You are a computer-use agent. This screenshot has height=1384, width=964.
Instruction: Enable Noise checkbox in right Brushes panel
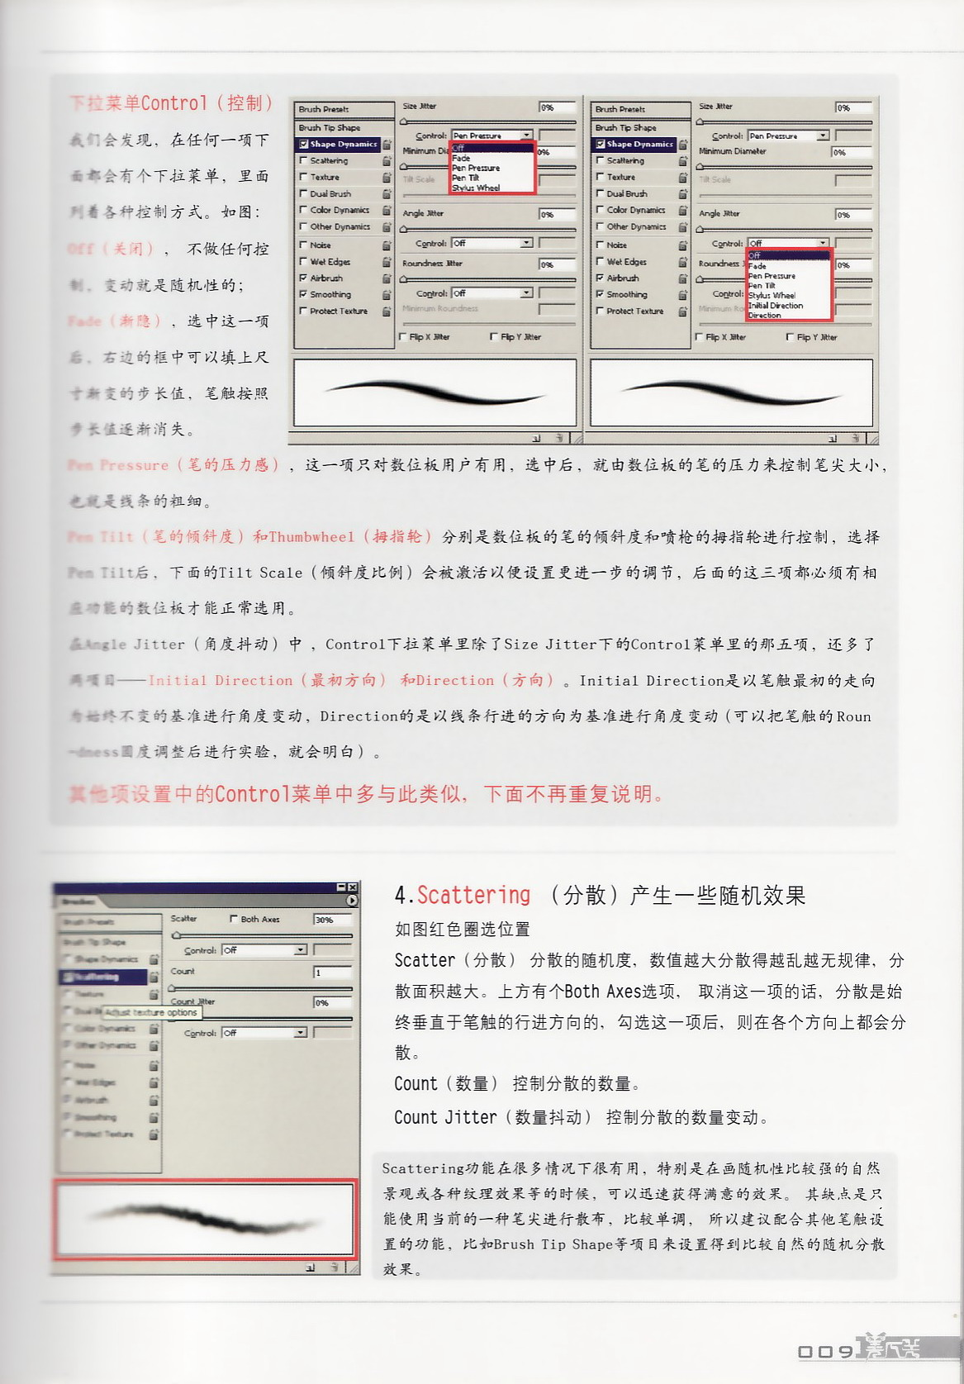click(x=601, y=245)
